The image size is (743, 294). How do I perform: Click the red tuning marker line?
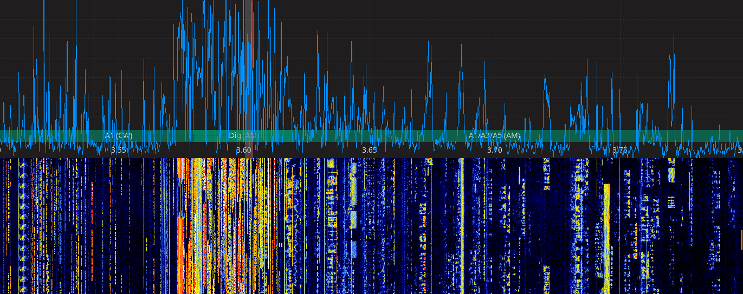(253, 81)
